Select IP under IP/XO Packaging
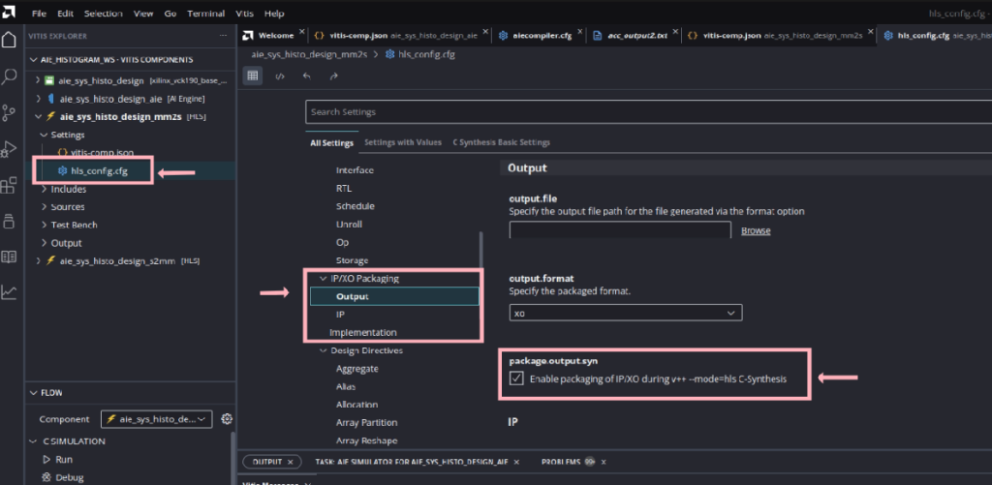This screenshot has height=485, width=992. tap(340, 315)
